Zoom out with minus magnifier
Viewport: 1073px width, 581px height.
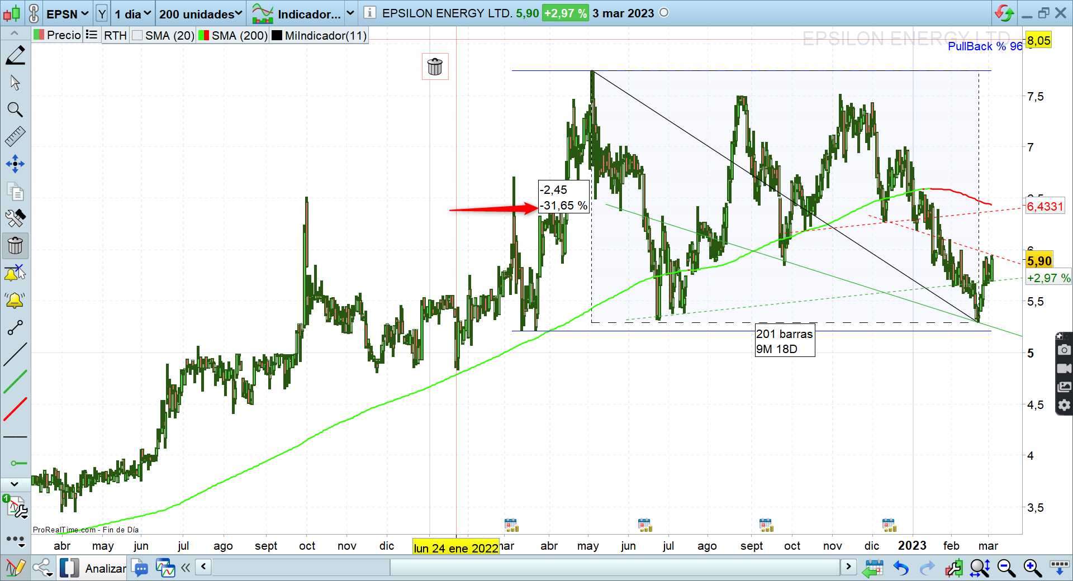[1006, 568]
